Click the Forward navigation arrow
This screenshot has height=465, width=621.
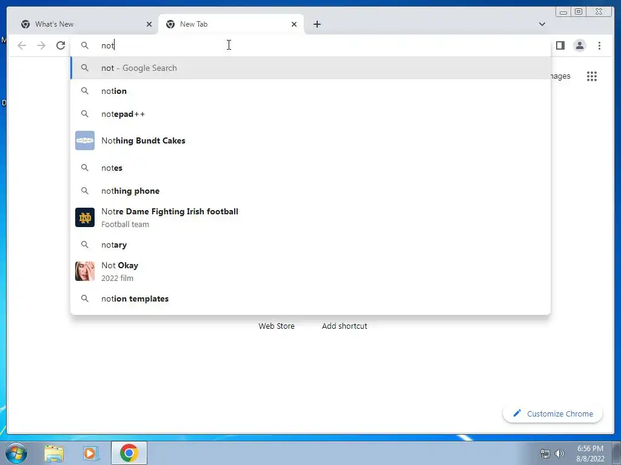tap(41, 45)
